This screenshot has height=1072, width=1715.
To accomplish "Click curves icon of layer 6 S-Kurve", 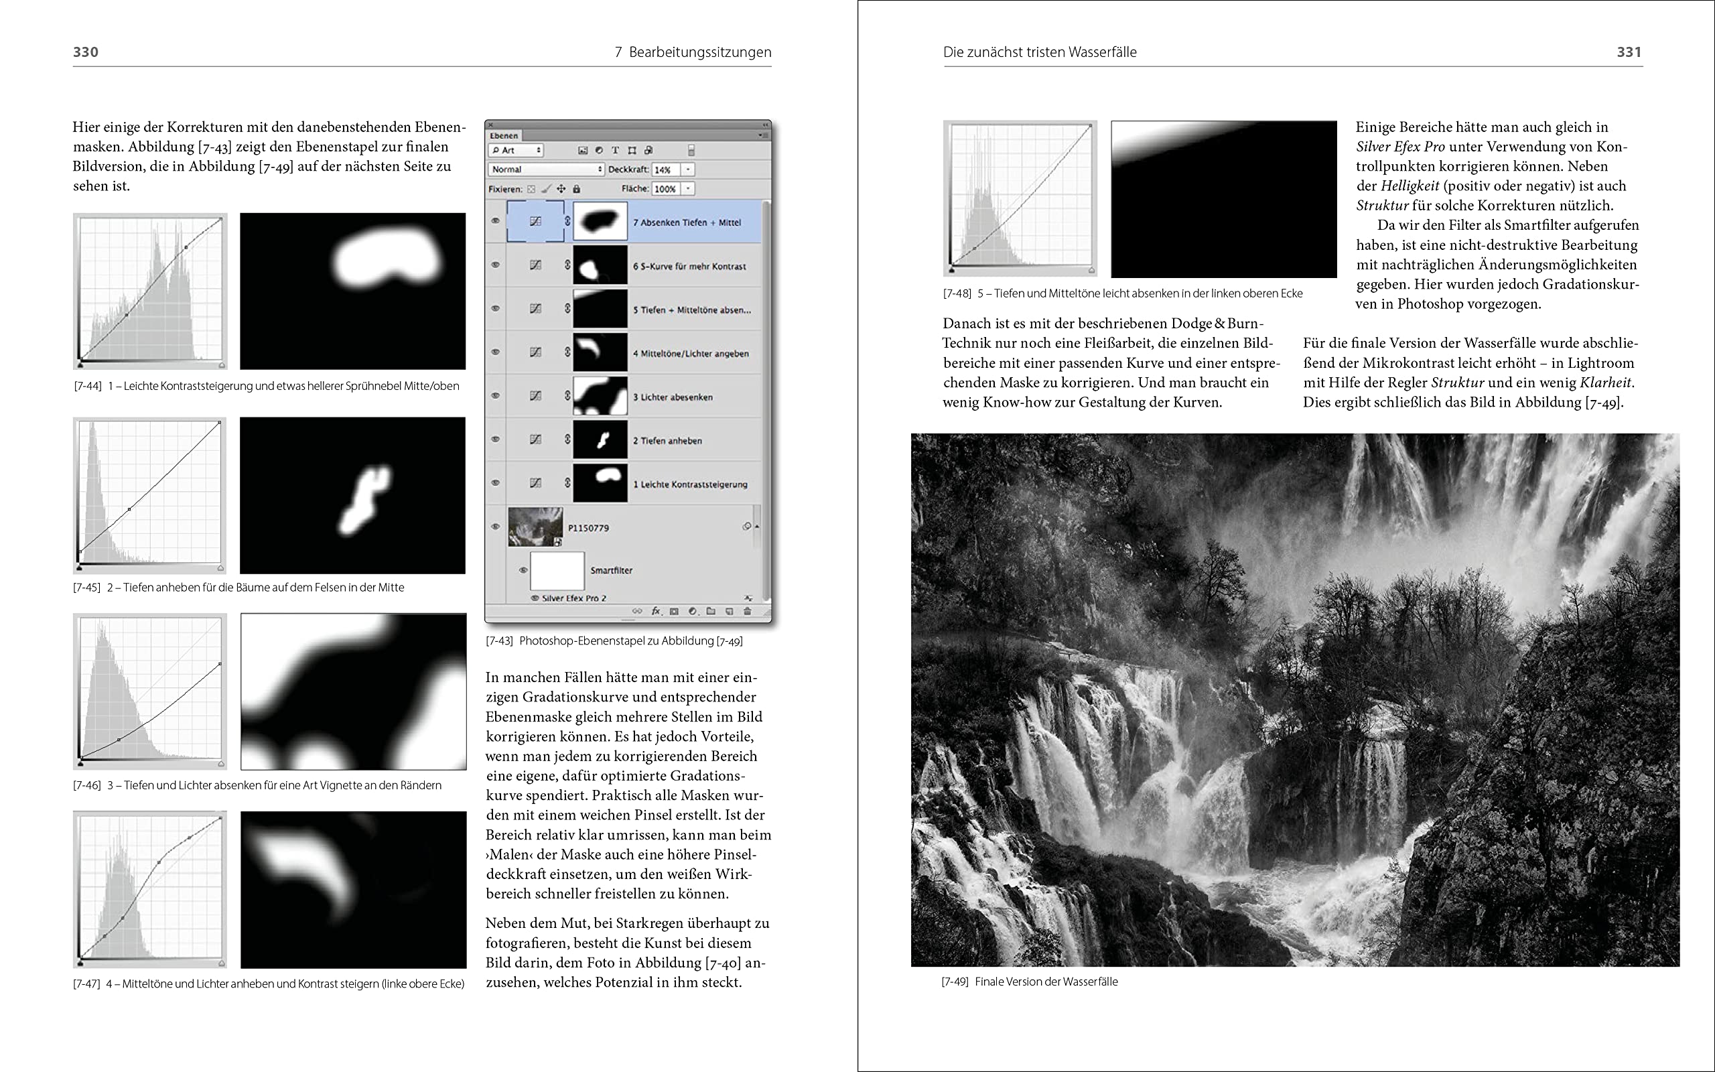I will [x=536, y=265].
